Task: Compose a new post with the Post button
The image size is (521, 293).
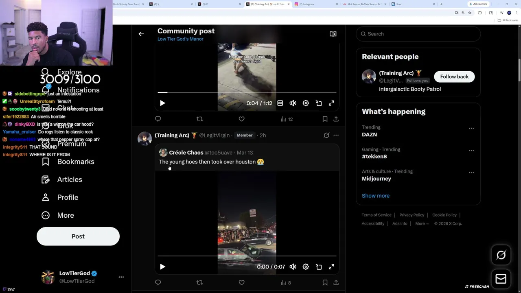Action: [78, 236]
